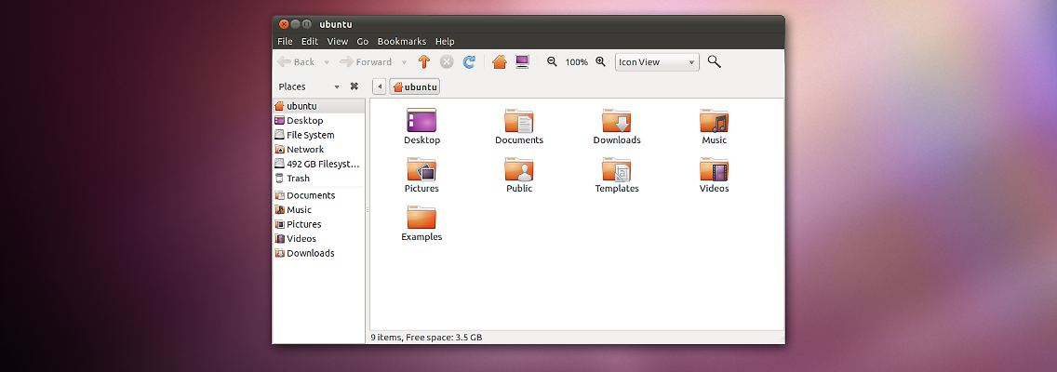Open the Go menu
The width and height of the screenshot is (1057, 372).
(x=363, y=41)
